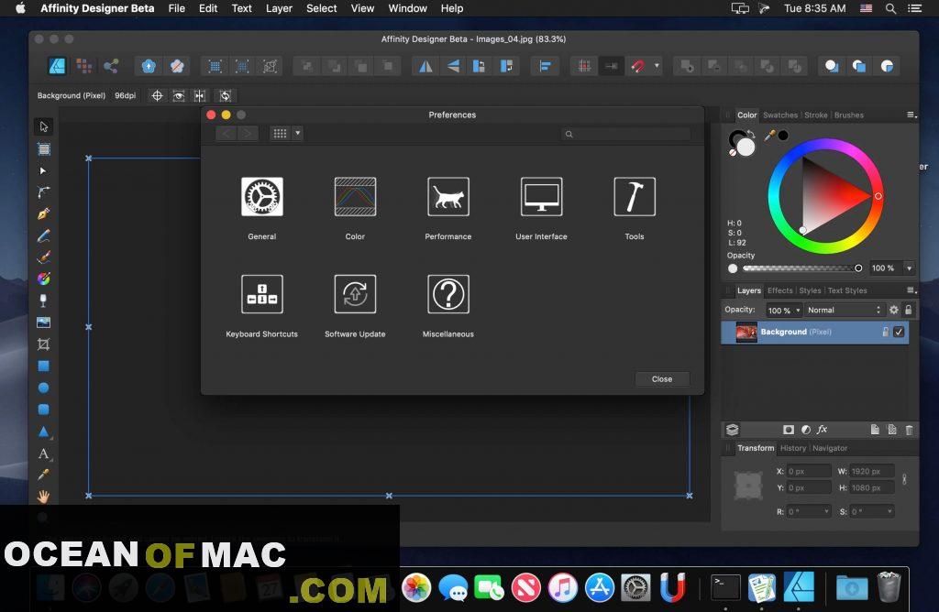Click the black recent color swatch

[783, 136]
